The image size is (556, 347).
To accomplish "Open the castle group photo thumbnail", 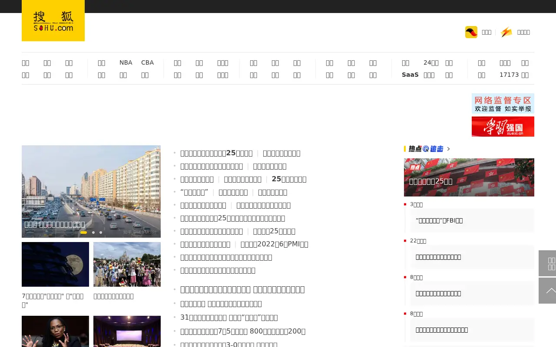I will pyautogui.click(x=127, y=264).
